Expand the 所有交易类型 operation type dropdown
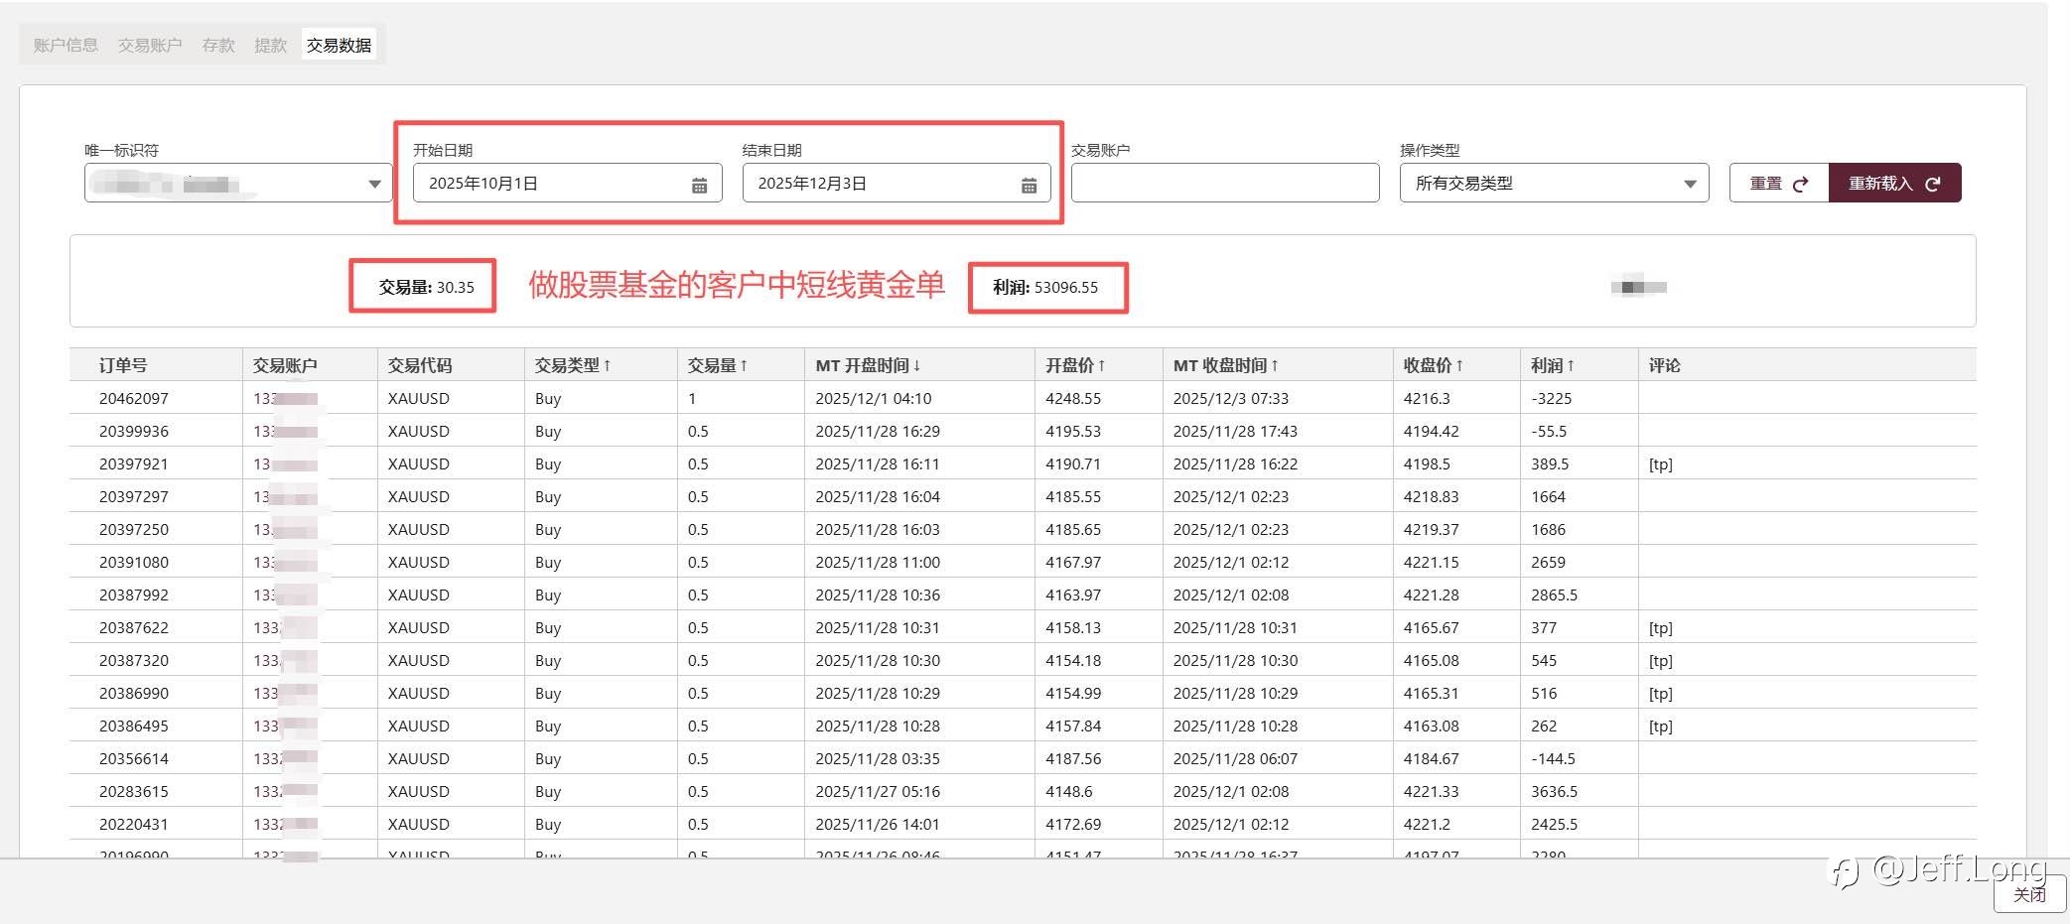This screenshot has width=2070, height=924. (1689, 184)
